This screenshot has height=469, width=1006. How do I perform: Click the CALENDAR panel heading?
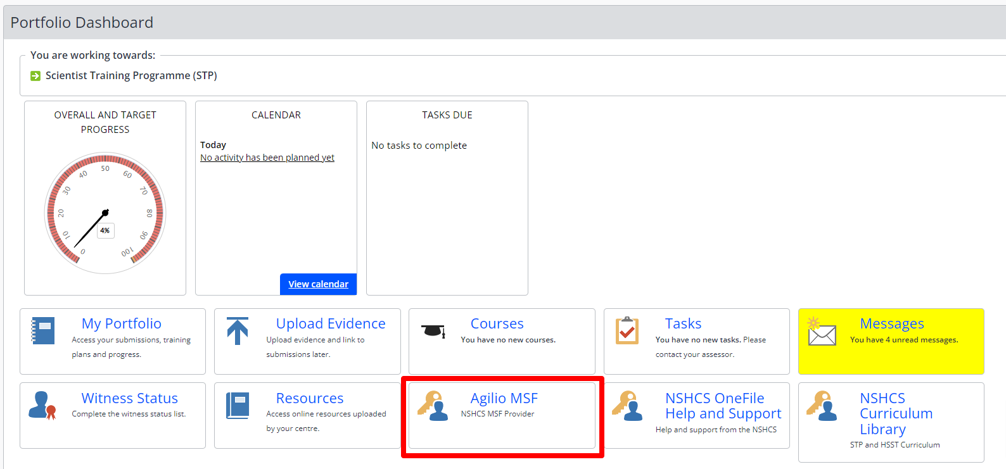point(276,115)
